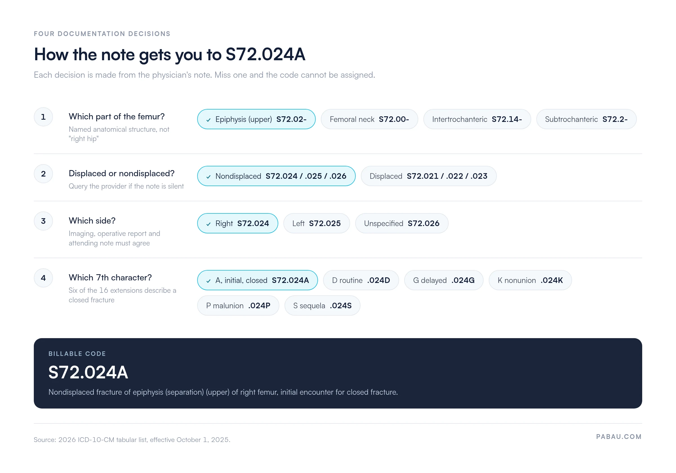Select the Unspecified S72.026 chip
Screen dimensions: 676x473
[402, 223]
